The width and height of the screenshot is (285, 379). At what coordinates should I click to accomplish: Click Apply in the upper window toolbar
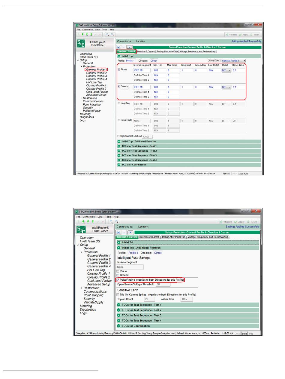243,35
